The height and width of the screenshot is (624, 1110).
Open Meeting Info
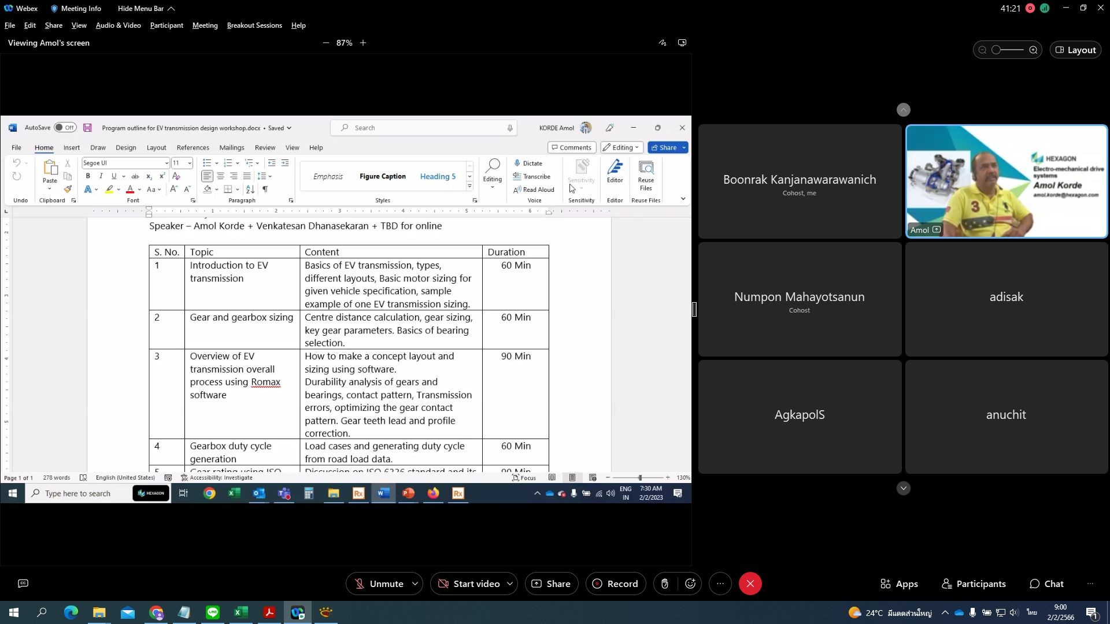pyautogui.click(x=76, y=9)
